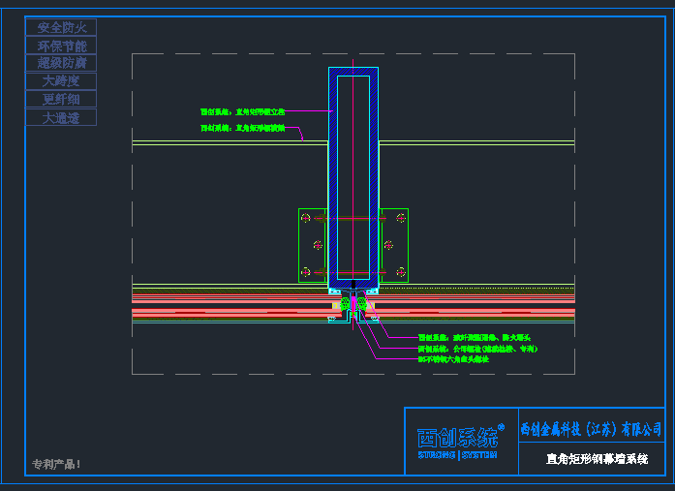Click the 大跨度 label box

click(x=61, y=81)
